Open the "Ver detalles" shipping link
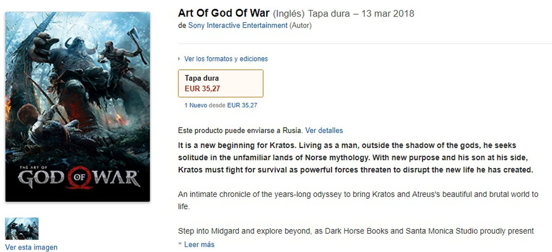The height and width of the screenshot is (252, 552). (x=324, y=130)
